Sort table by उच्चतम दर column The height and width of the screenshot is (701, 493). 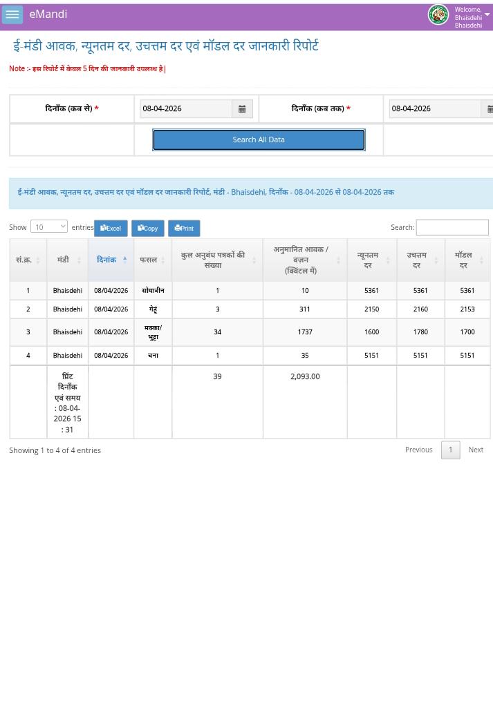pyautogui.click(x=420, y=260)
